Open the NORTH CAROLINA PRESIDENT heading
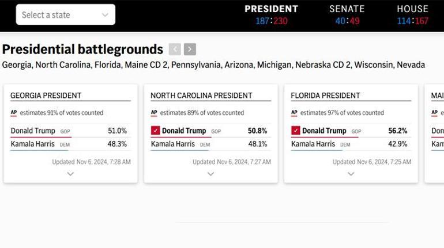The width and height of the screenshot is (444, 248). (201, 96)
